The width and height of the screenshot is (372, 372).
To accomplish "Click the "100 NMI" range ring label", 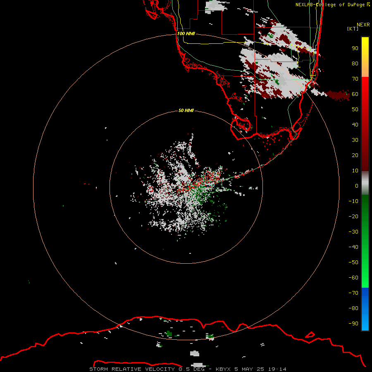I will point(186,33).
